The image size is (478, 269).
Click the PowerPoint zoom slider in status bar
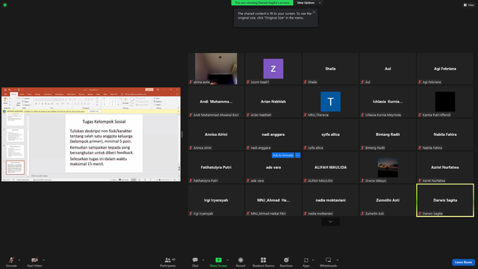[164, 179]
